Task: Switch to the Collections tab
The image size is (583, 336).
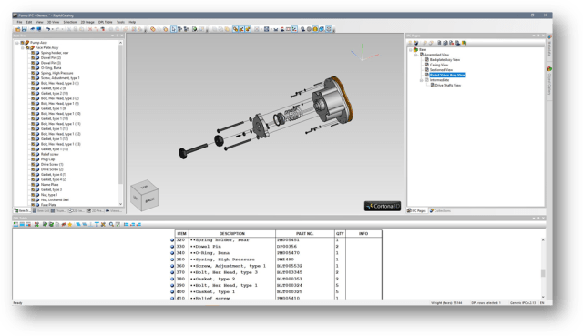Action: (x=440, y=210)
